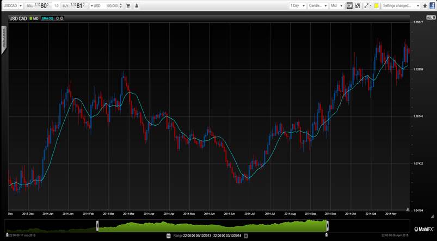437x241 pixels.
Task: Remove the SMA (10) indicator
Action: [62, 18]
